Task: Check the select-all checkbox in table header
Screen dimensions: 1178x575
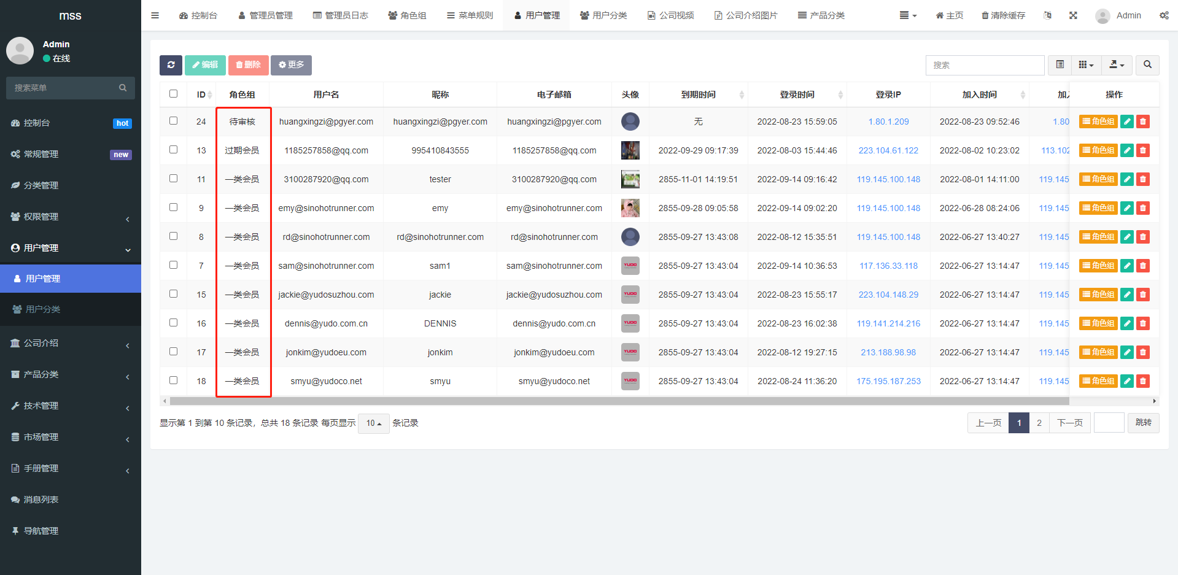Action: 173,94
